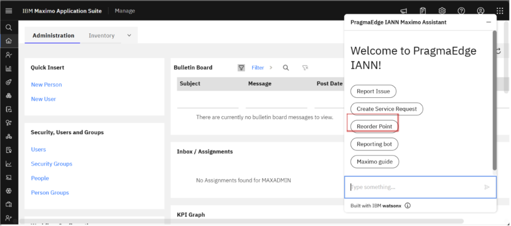Click the KPI Graph heading
This screenshot has height=226, width=511.
191,215
